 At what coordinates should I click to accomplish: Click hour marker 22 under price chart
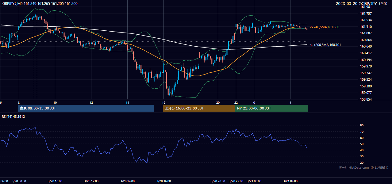[x=236, y=102]
